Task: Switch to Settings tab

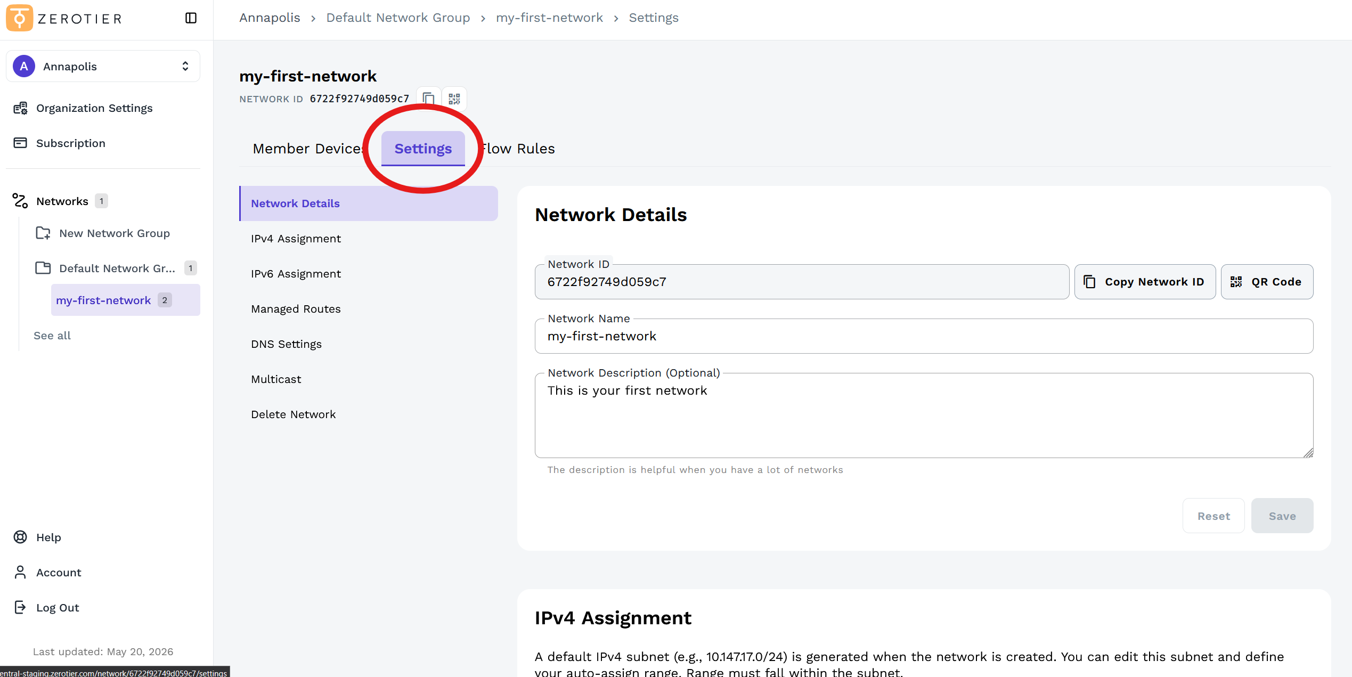Action: coord(423,149)
